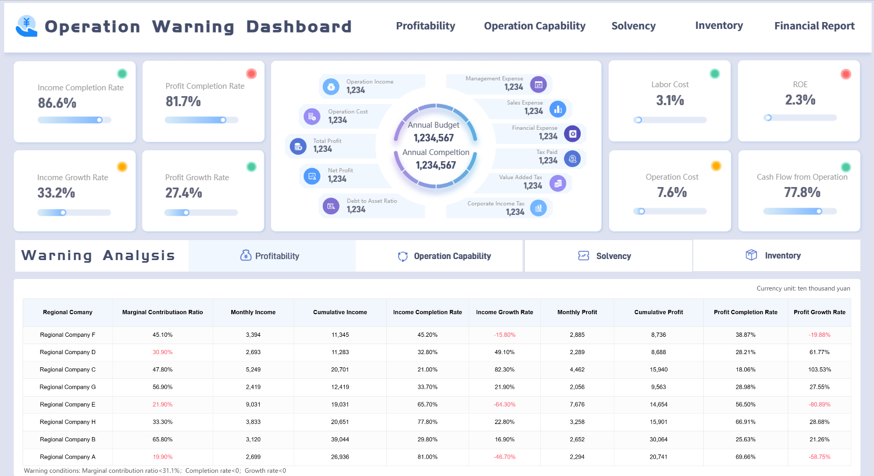
Task: Click the Debt to Asset Ratio icon
Action: tap(332, 206)
